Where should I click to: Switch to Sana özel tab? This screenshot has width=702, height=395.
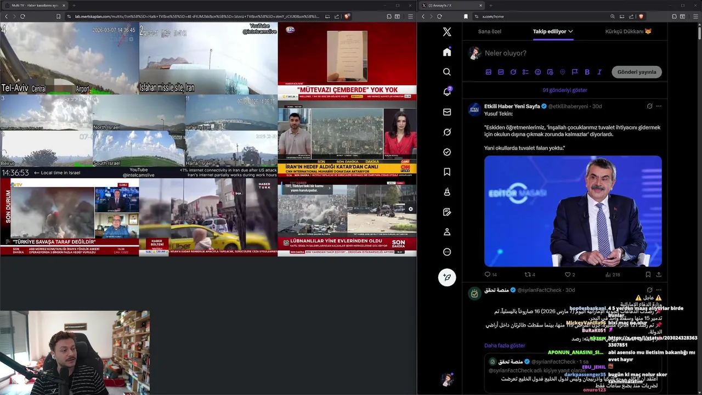coord(489,31)
